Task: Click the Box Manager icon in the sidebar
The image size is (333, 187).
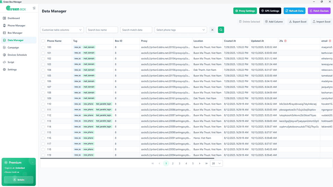Action: pos(4,33)
